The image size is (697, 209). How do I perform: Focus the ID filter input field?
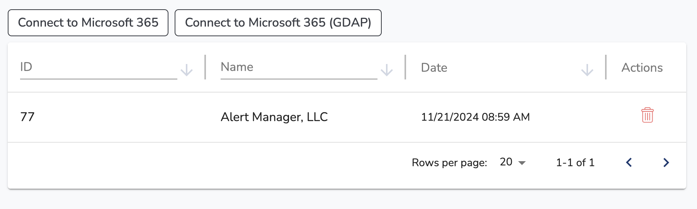pos(99,67)
